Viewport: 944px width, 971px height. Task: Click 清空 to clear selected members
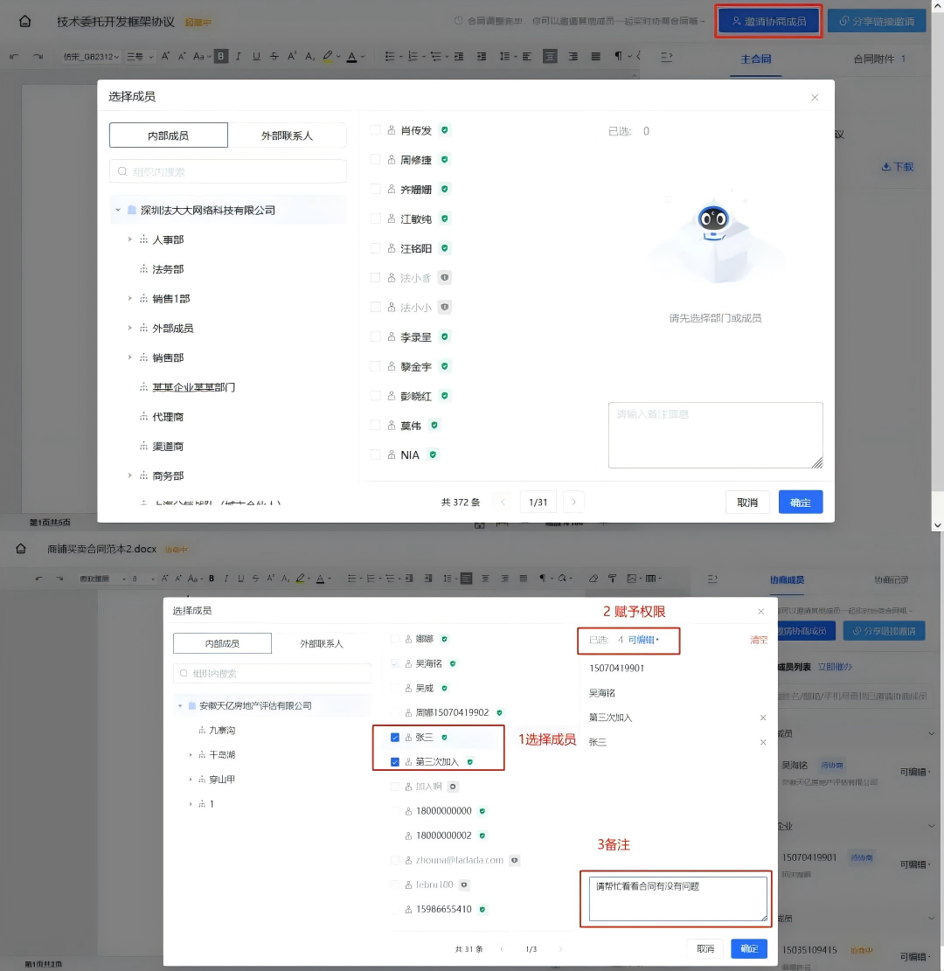coord(759,640)
